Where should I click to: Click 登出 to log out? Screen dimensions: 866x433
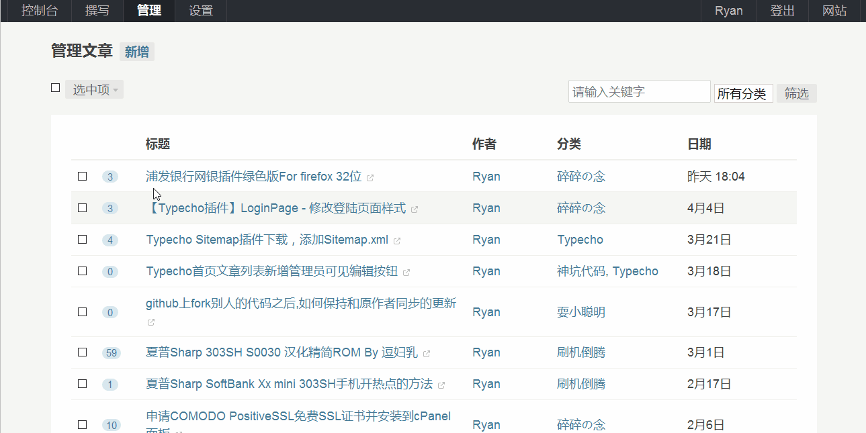coord(783,11)
